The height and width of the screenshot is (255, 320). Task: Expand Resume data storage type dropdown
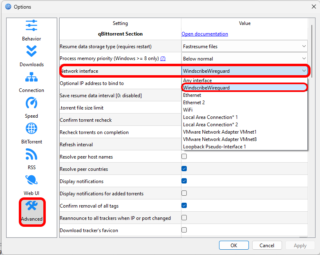[x=244, y=46]
